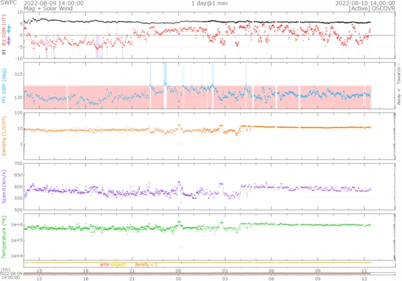Click the 21 hour tick on bottom timeline
The image size is (402, 281).
click(133, 277)
